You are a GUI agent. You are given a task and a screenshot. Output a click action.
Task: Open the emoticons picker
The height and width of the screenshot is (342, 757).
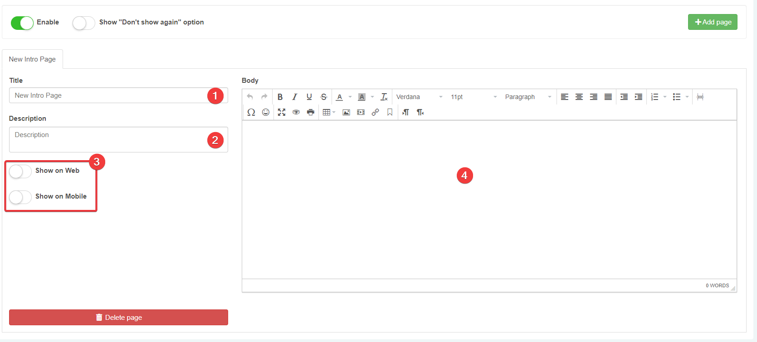[266, 112]
